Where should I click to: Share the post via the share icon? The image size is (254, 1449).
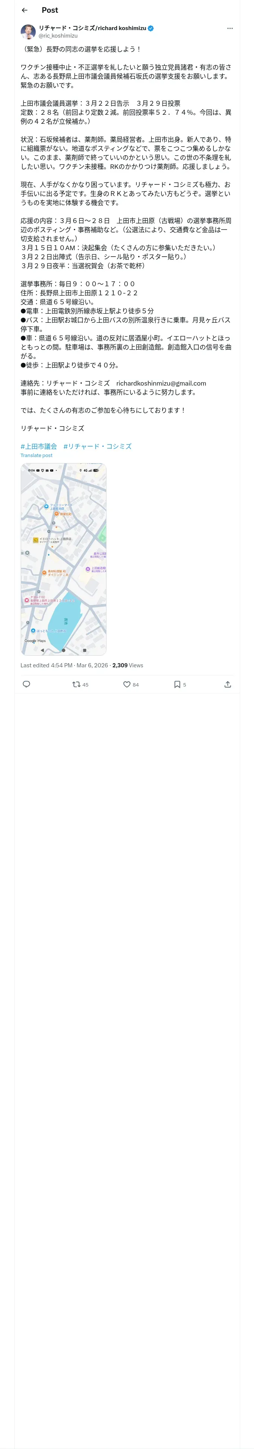pos(228,684)
